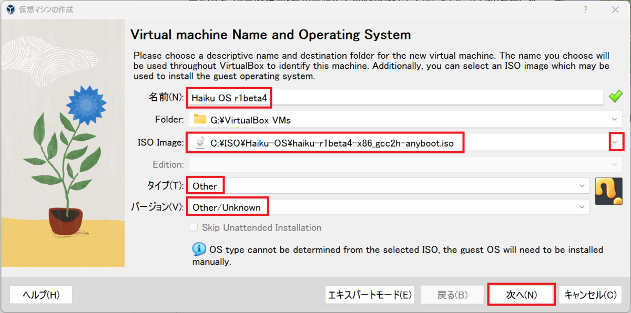Expand the Edition dropdown
Image resolution: width=631 pixels, height=313 pixels.
pyautogui.click(x=614, y=164)
